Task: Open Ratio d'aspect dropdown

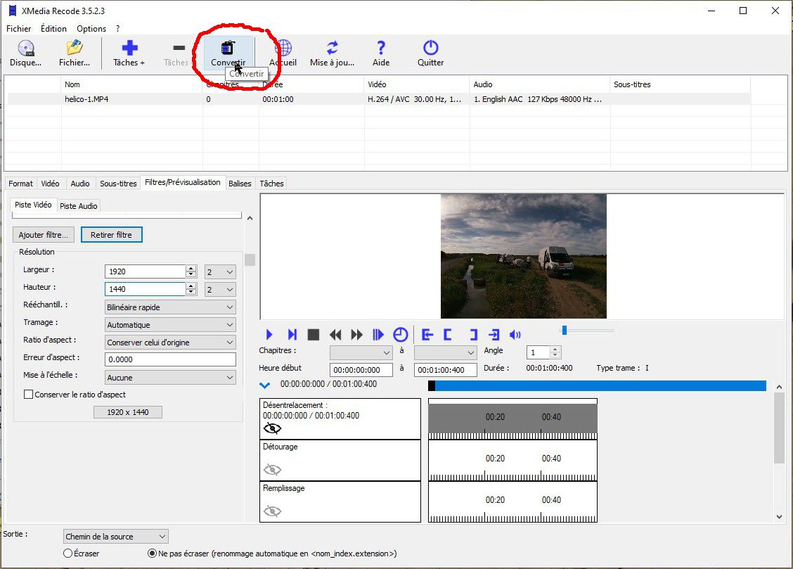Action: click(x=170, y=343)
